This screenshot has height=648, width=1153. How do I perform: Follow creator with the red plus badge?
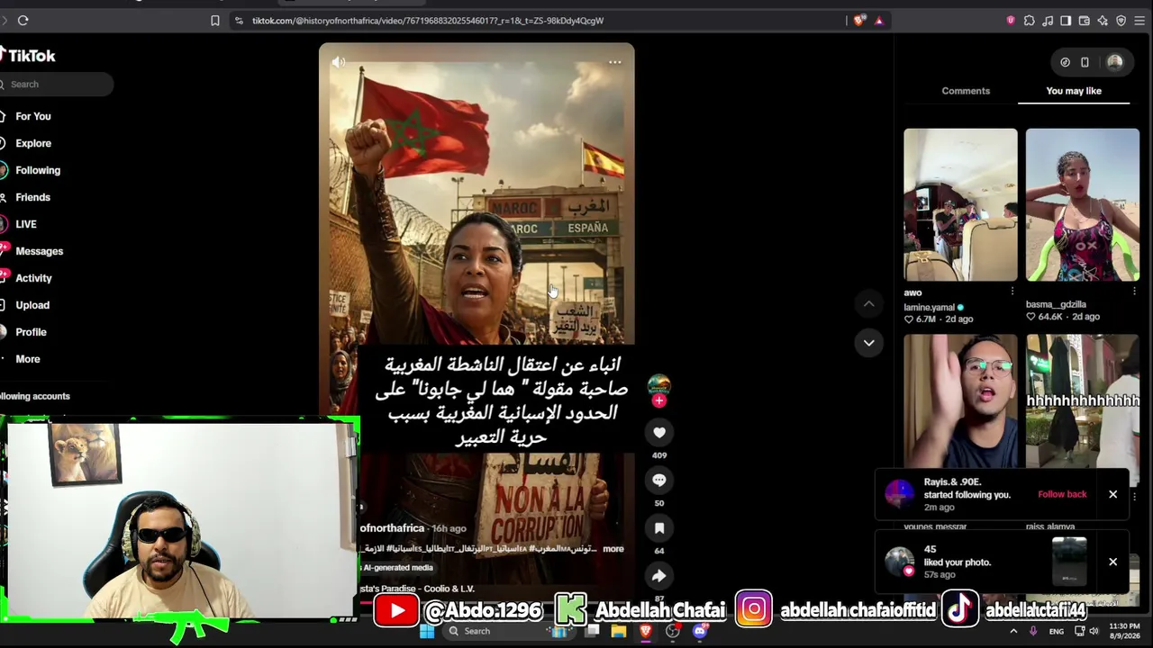click(659, 401)
